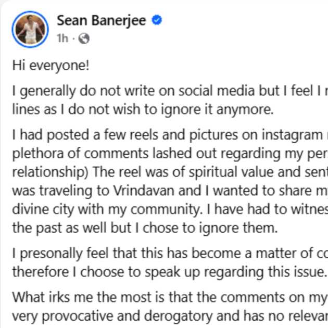Click the blue verified badge icon
The image size is (328, 328).
click(x=157, y=20)
